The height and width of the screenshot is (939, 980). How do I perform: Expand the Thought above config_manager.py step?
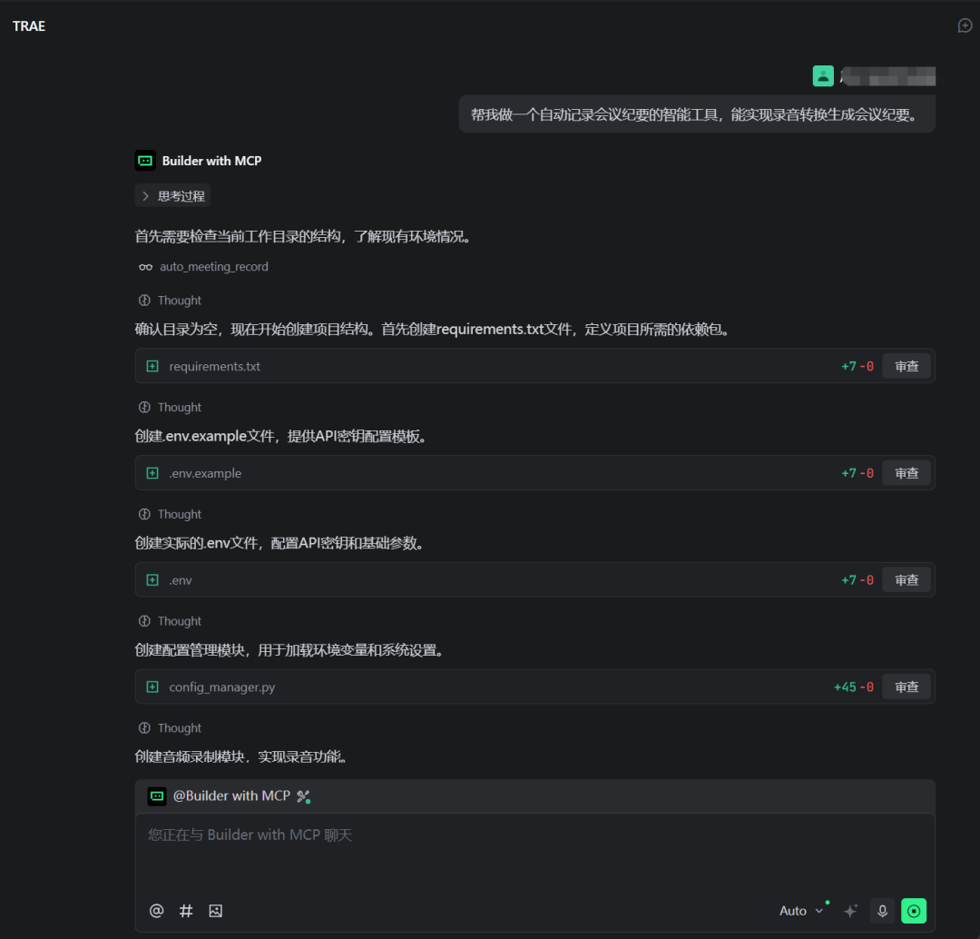pos(170,621)
